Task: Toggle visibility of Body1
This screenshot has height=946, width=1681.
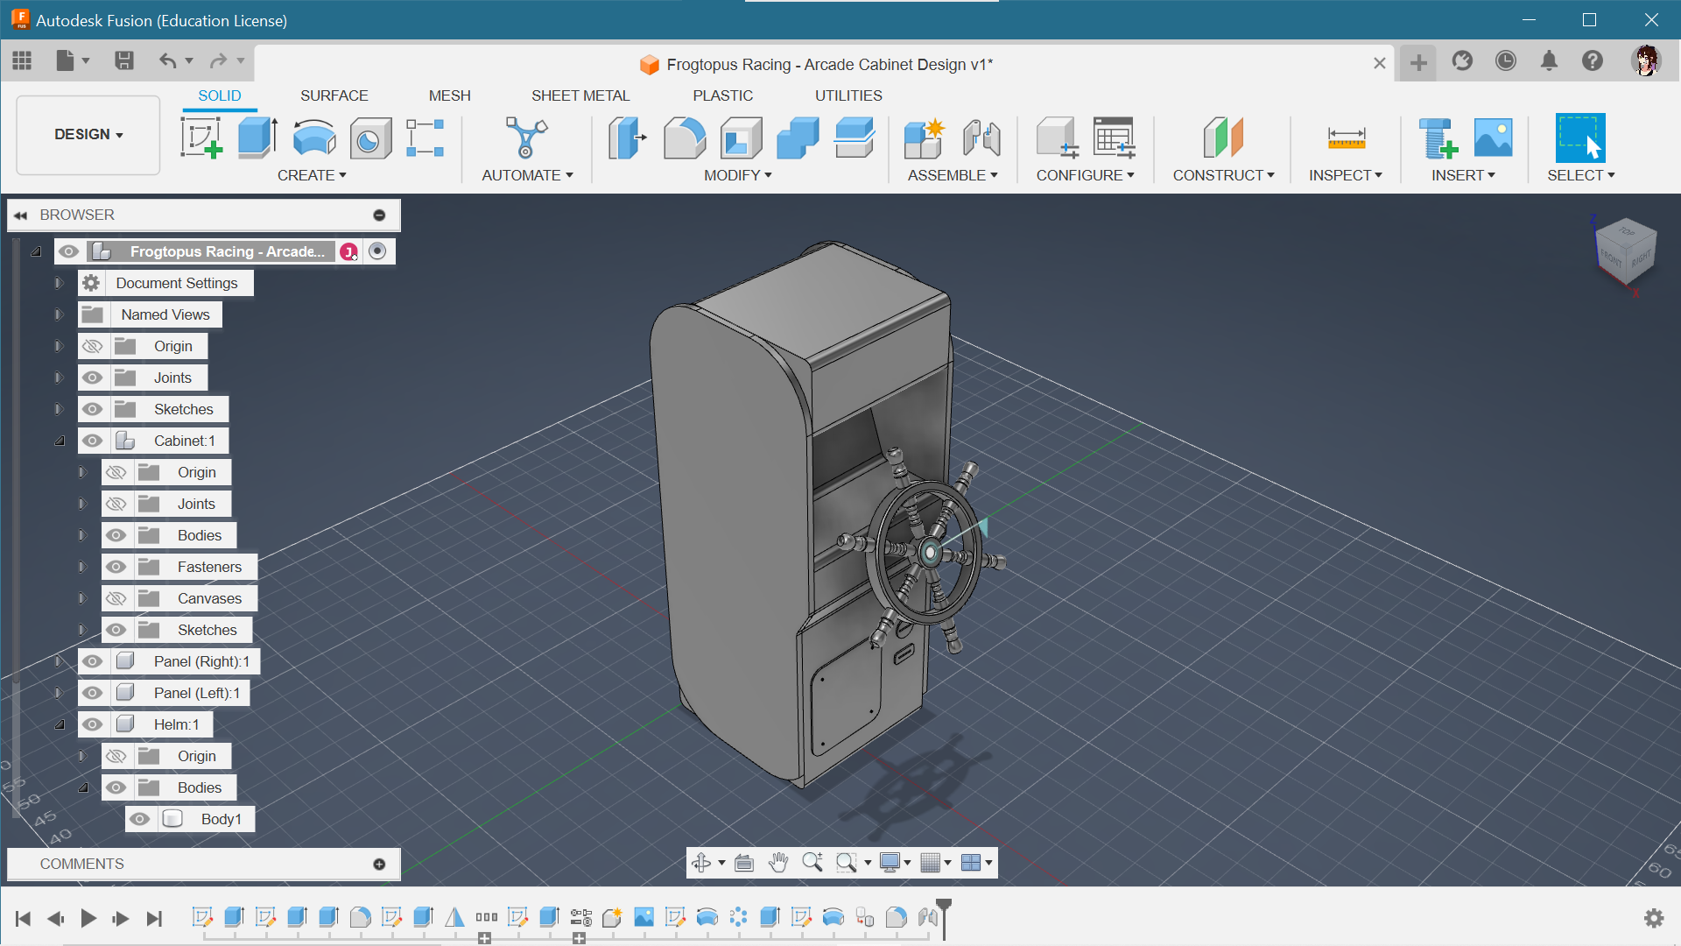Action: (x=140, y=819)
